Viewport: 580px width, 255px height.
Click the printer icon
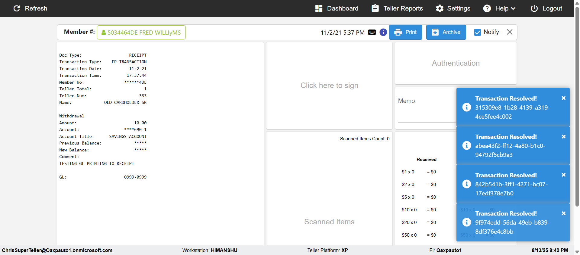[398, 32]
